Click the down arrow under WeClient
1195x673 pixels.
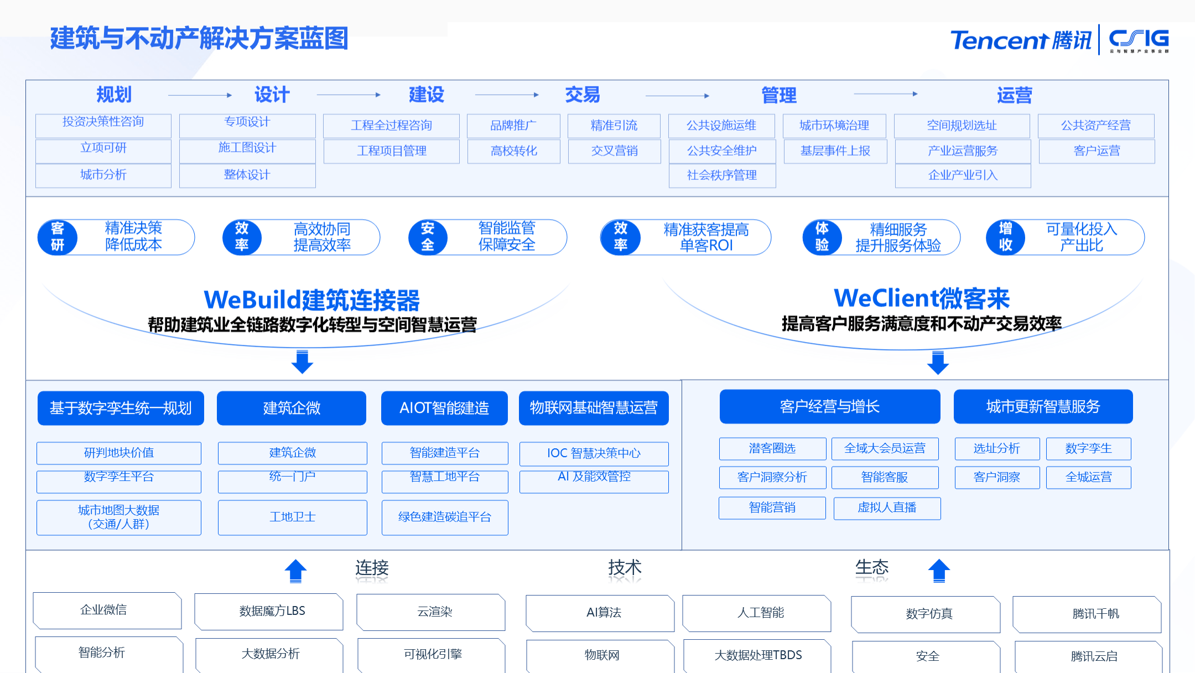point(938,363)
